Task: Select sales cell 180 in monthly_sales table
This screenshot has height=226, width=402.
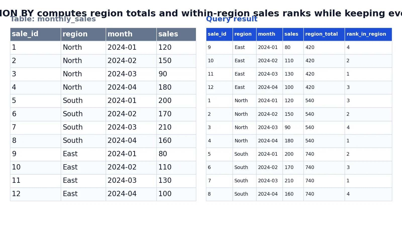Action: coord(176,88)
